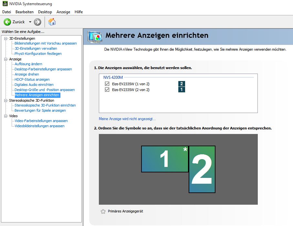
Task: Collapse the 3D-Einstellungen tree node
Action: click(x=6, y=38)
